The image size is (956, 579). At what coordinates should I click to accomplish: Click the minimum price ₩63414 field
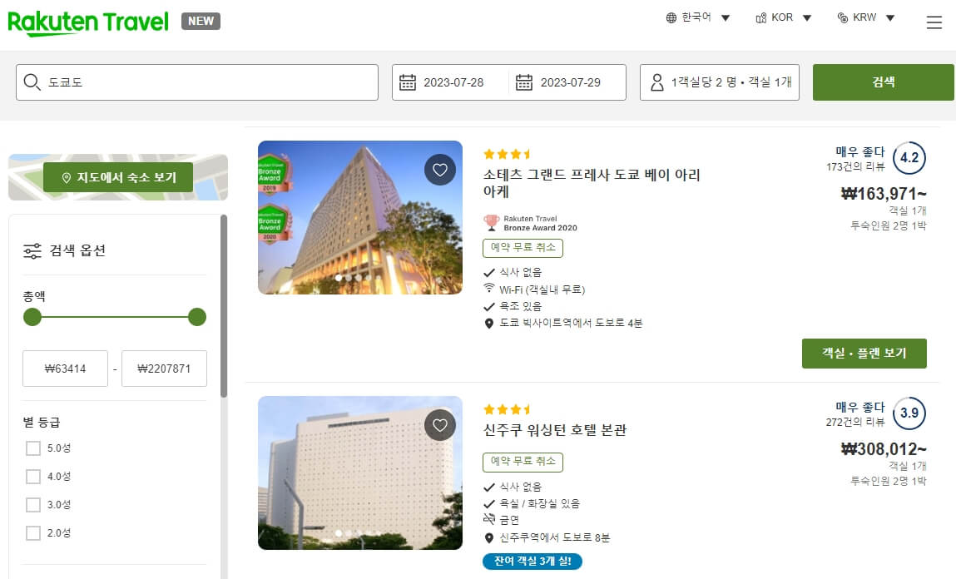(x=65, y=369)
